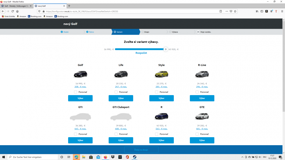Go to Model step

coord(64,32)
